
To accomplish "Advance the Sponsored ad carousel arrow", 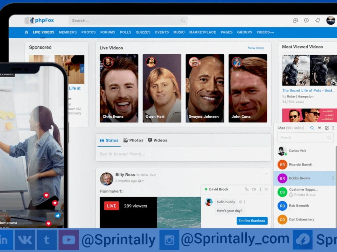I will 82,69.
